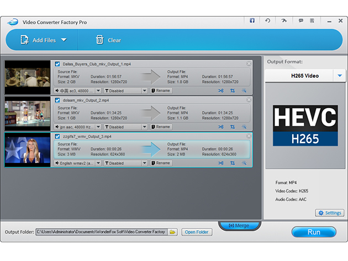Uncheck the Dallas_Buyers_Club file checkbox
348x261 pixels.
pyautogui.click(x=57, y=64)
